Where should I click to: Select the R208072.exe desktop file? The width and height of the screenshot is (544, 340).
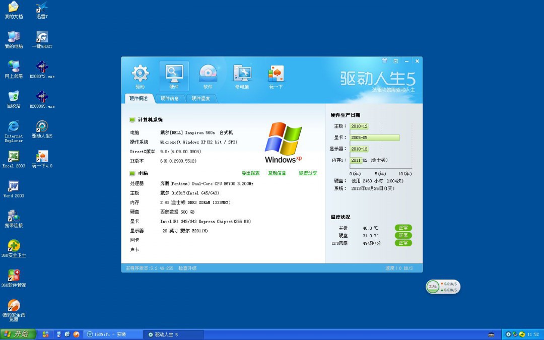coord(42,70)
